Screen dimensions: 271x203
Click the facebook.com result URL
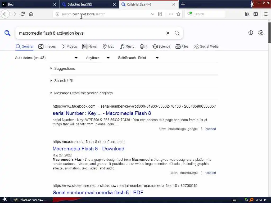pyautogui.click(x=134, y=106)
